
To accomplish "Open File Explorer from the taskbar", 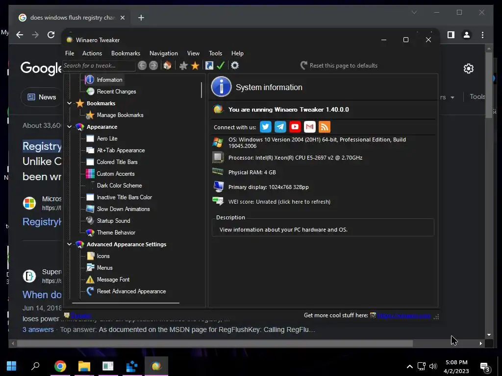I will 84,366.
